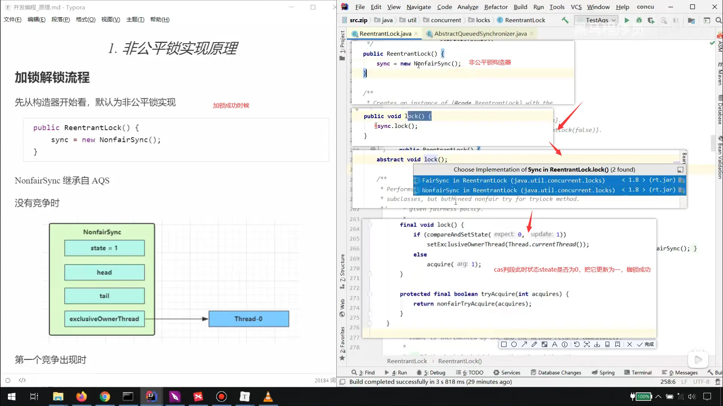Select rectangle annotation tool in screenshot toolbar
Screen dimensions: 723x406
(x=504, y=344)
